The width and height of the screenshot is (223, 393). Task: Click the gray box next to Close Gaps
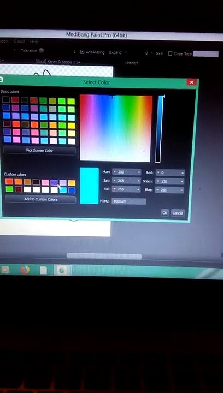pos(206,53)
